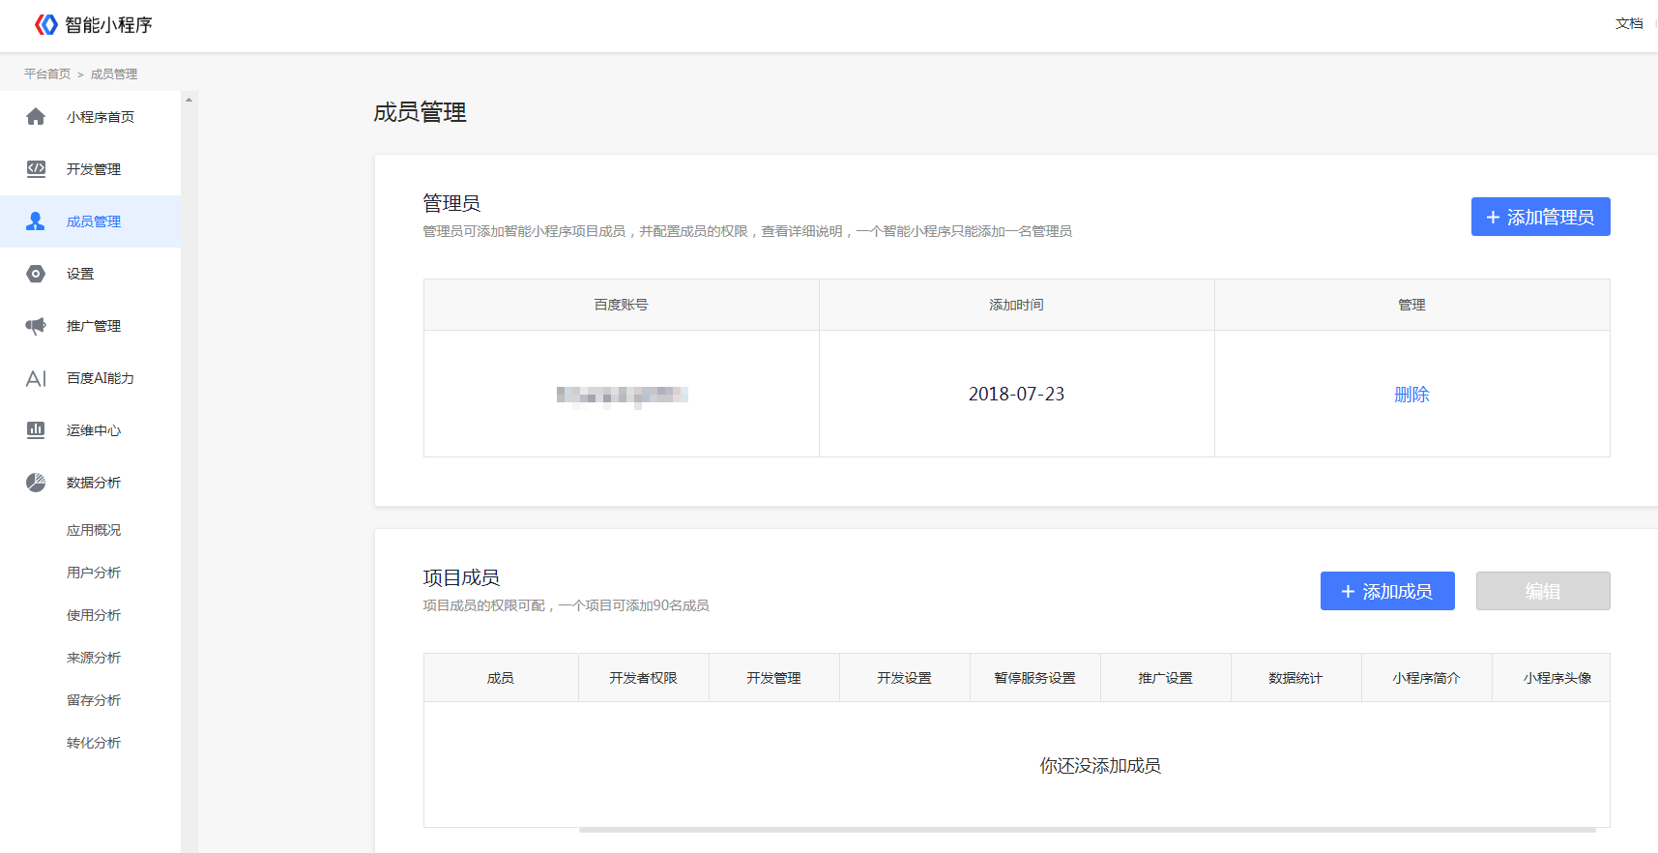Screen dimensions: 1658x853
Task: Open the 文档 link at top right
Action: click(1629, 23)
